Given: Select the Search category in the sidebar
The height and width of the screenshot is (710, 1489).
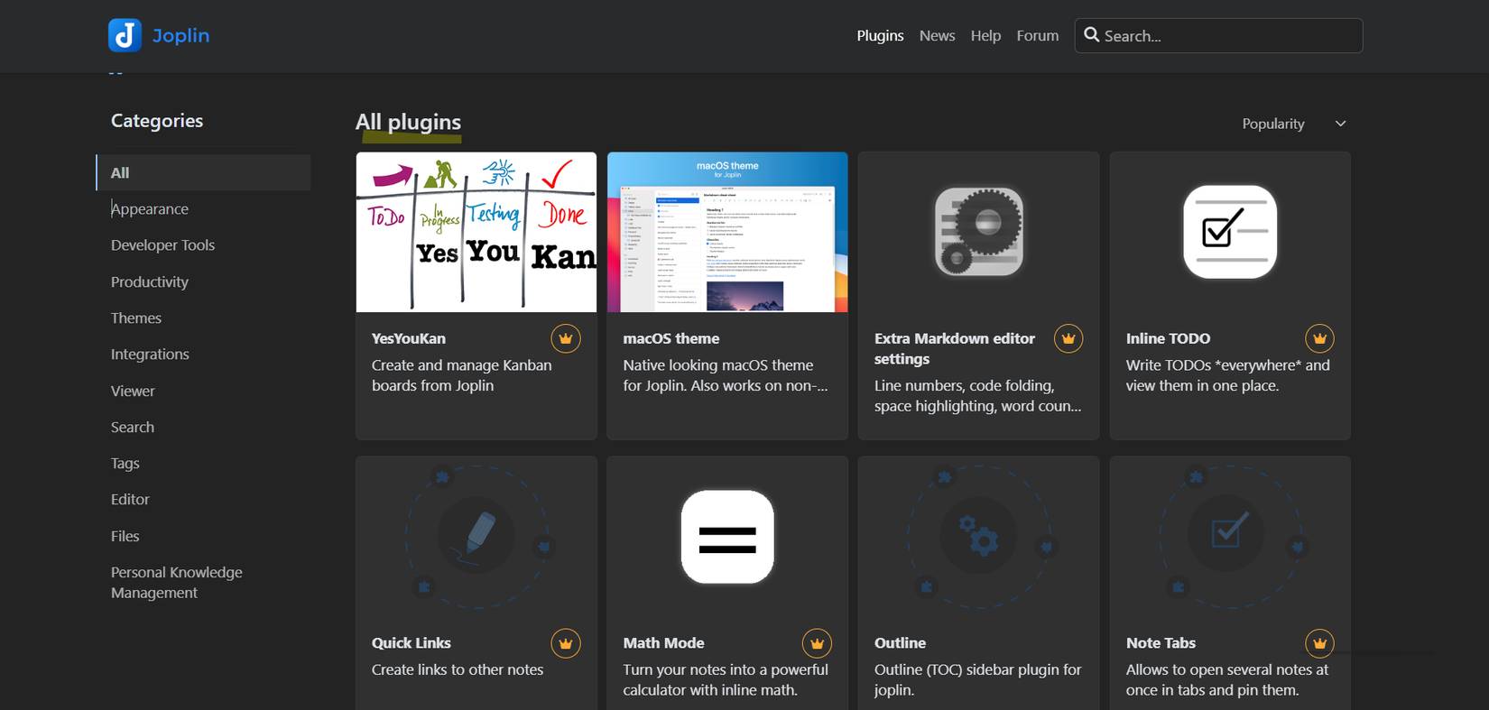Looking at the screenshot, I should (x=133, y=427).
